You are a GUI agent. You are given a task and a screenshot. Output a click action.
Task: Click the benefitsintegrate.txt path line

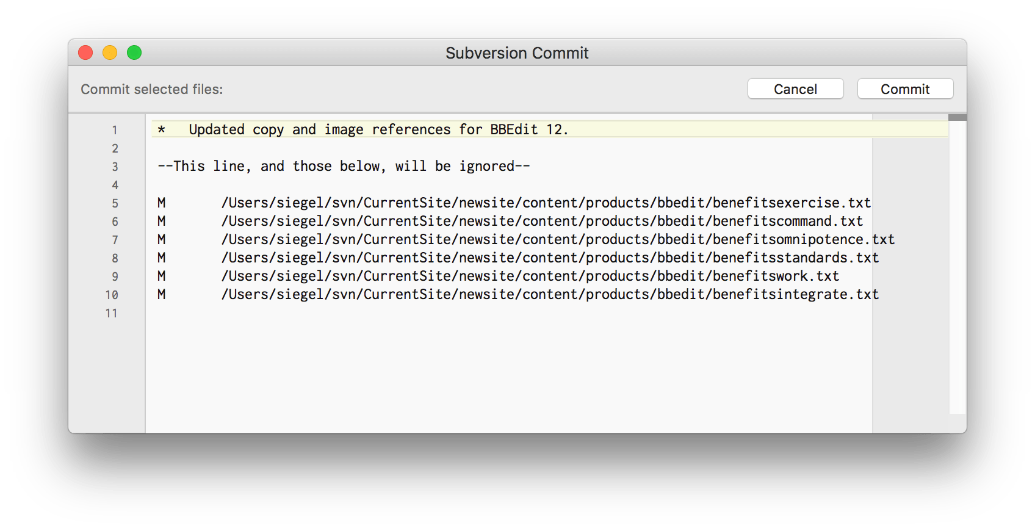point(550,294)
